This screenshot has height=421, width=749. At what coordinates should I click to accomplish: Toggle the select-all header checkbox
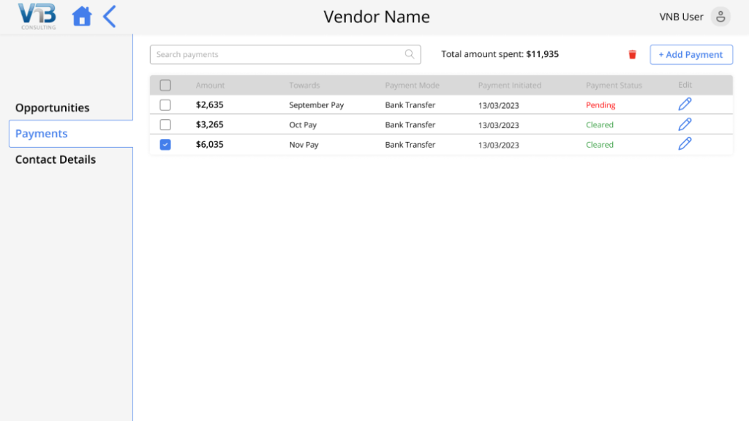(165, 86)
